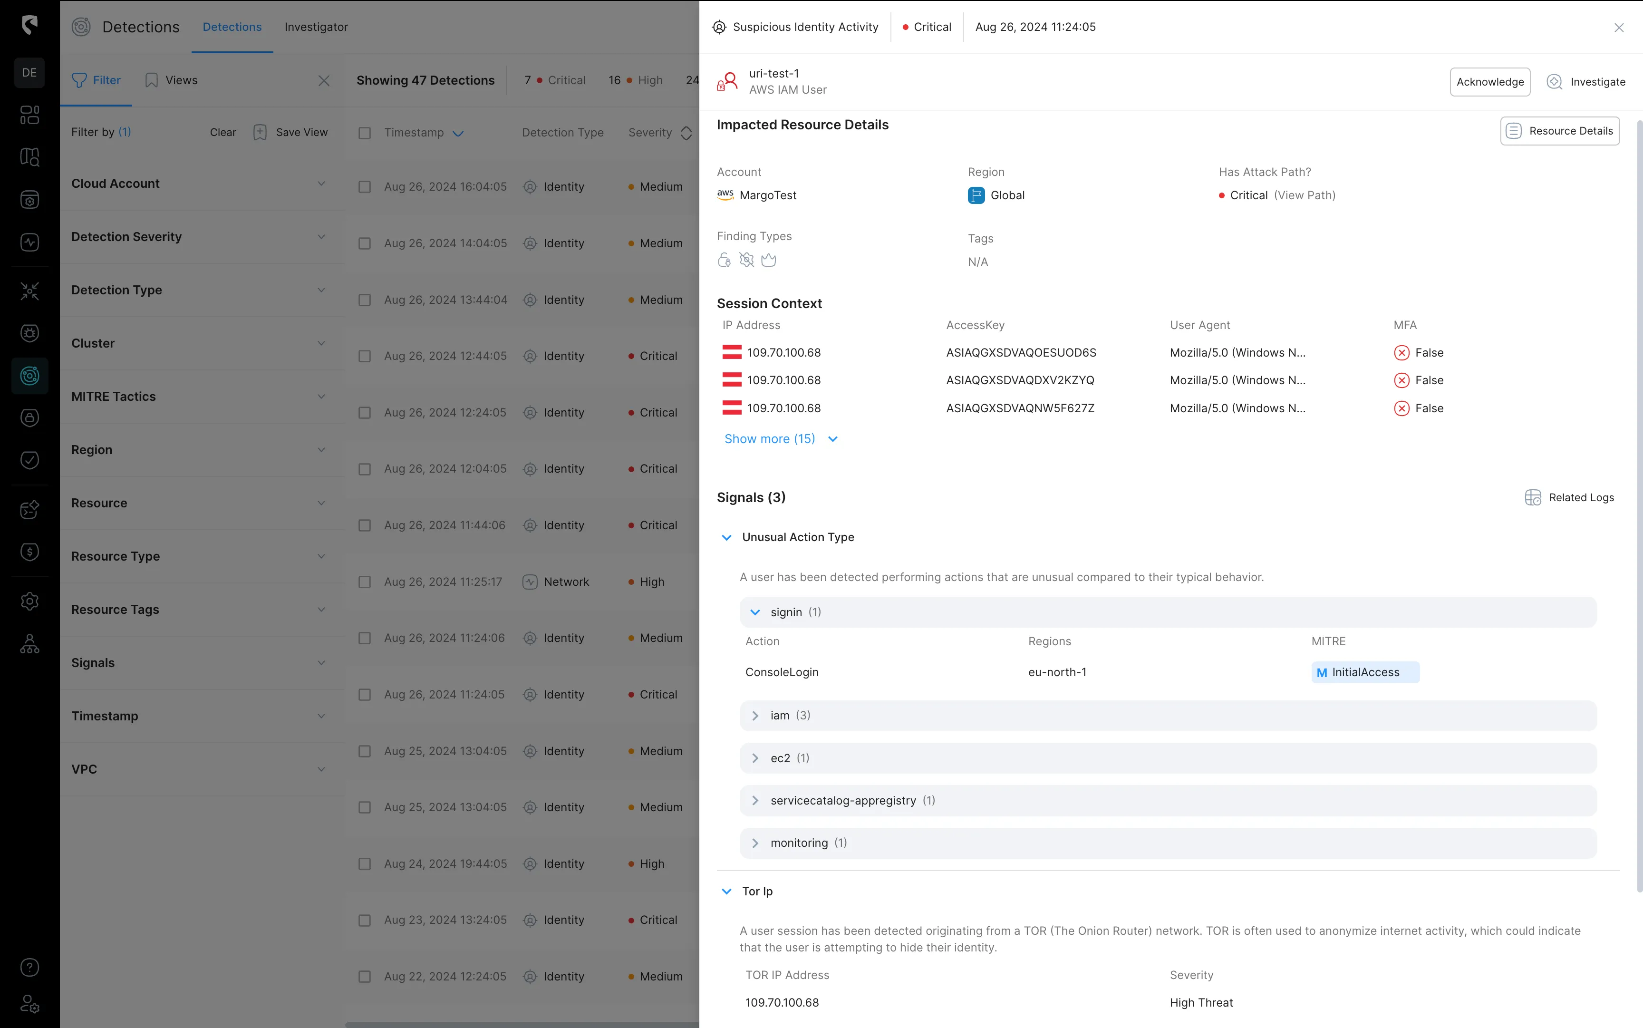Viewport: 1643px width, 1028px height.
Task: Click the Acknowledge button
Action: pyautogui.click(x=1490, y=82)
